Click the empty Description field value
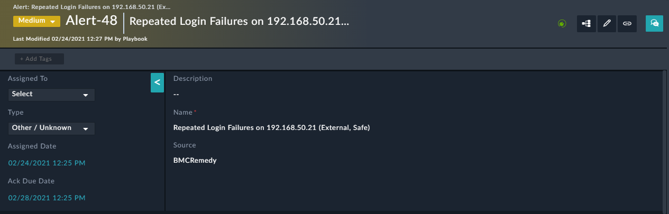Screen dimensions: 669x214 click(x=176, y=95)
